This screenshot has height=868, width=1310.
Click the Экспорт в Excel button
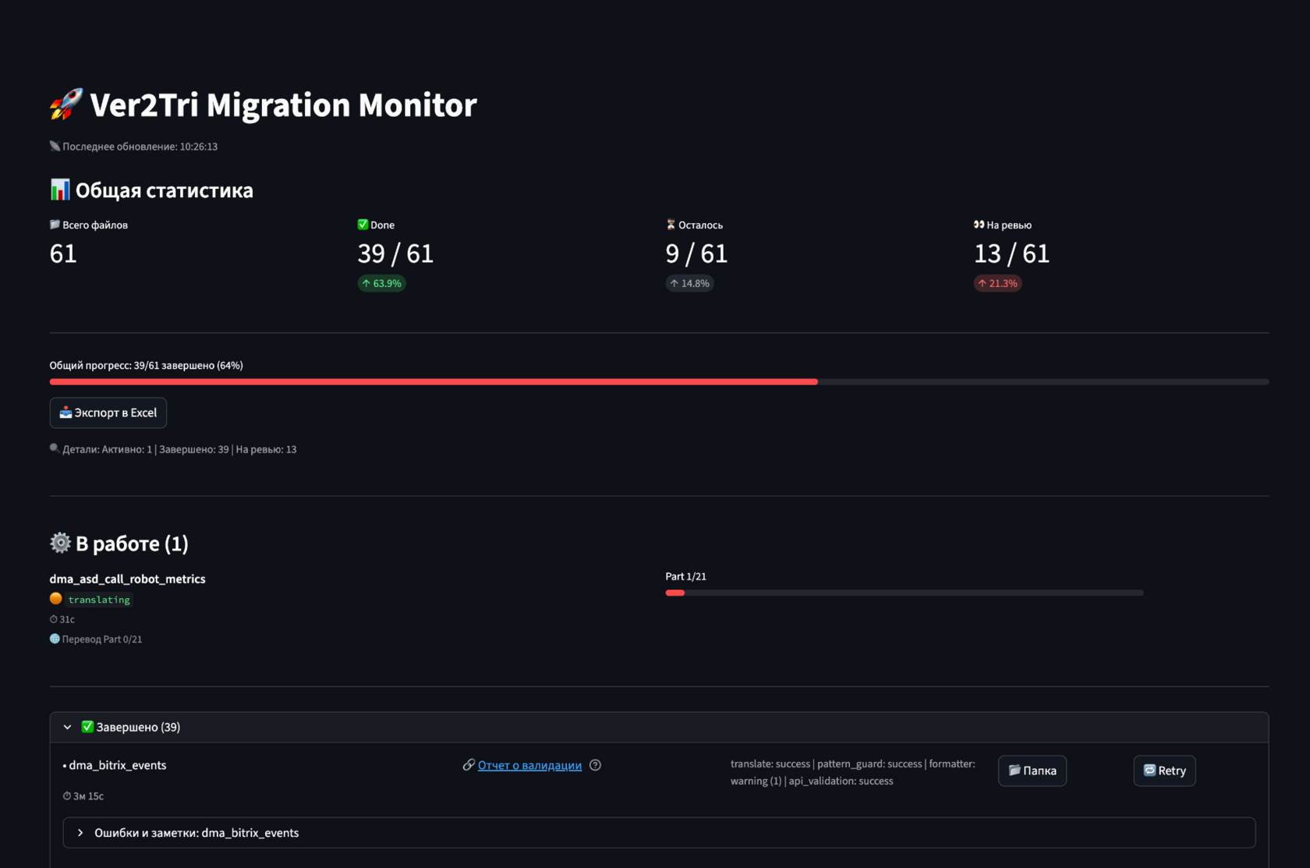(108, 413)
